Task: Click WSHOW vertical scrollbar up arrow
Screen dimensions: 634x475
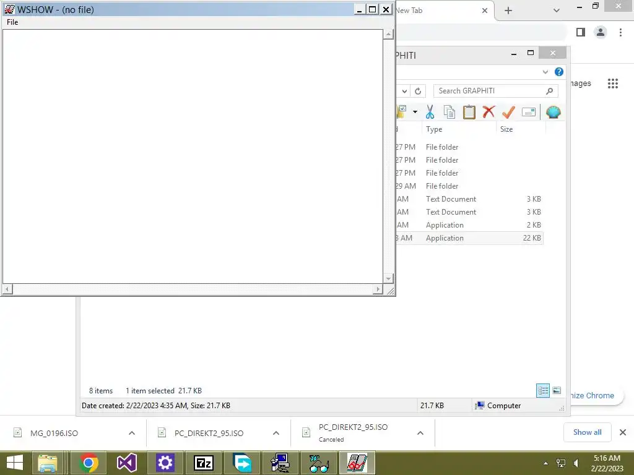Action: 388,35
